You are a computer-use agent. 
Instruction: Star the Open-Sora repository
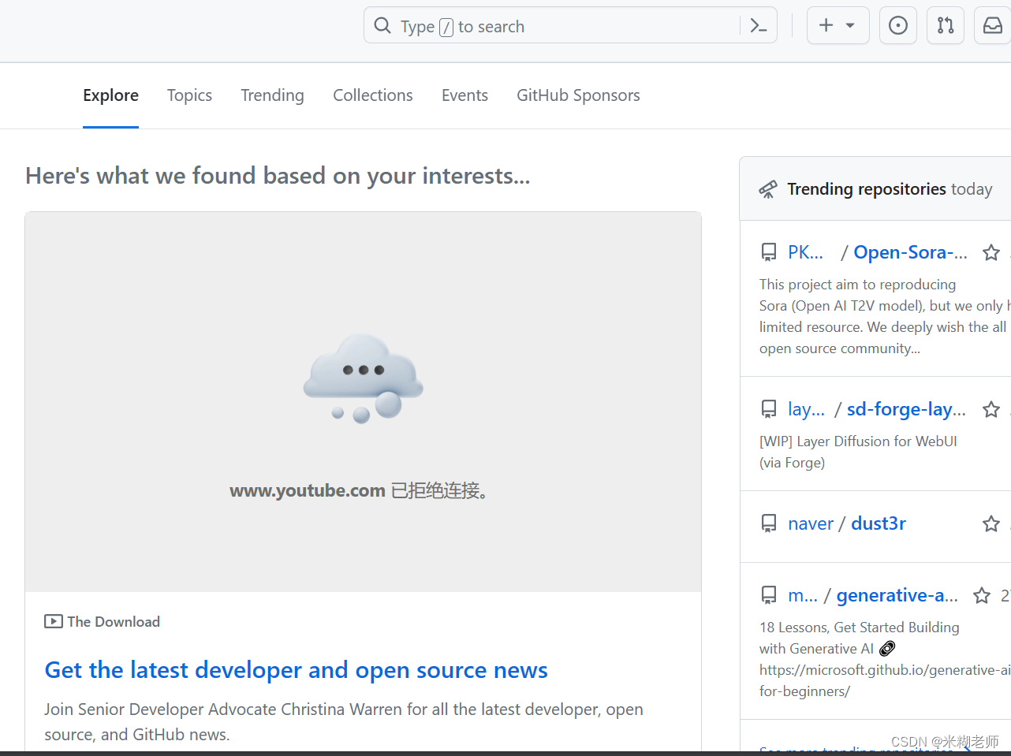991,252
